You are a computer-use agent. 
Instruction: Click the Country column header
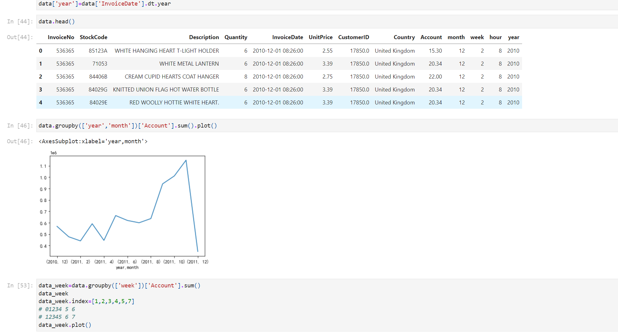(x=404, y=37)
